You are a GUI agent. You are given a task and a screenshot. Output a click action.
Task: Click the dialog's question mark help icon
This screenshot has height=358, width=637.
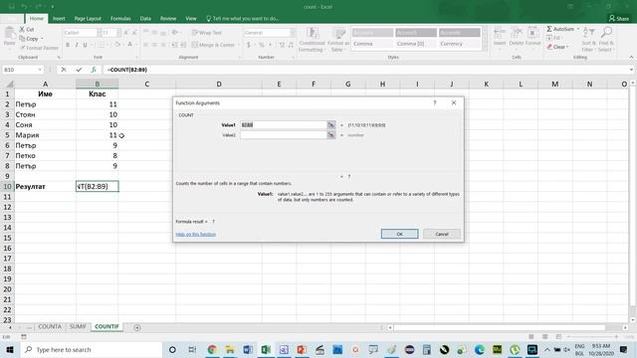pyautogui.click(x=435, y=103)
